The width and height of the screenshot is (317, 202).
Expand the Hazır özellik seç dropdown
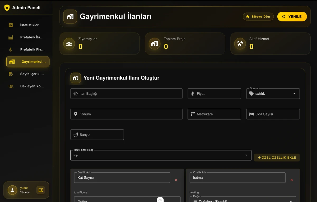tap(161, 155)
